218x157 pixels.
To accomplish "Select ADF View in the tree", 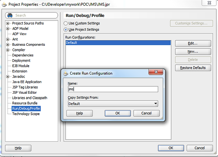I will pyautogui.click(x=19, y=34).
